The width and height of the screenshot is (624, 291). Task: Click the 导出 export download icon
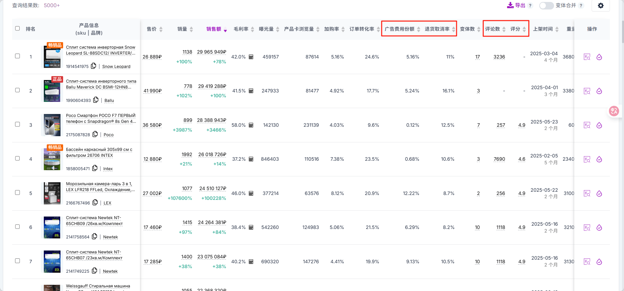[510, 5]
